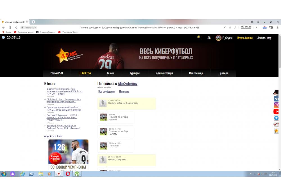The image size is (281, 196).
Task: Open browser downloads arrow icon
Action: click(x=277, y=27)
